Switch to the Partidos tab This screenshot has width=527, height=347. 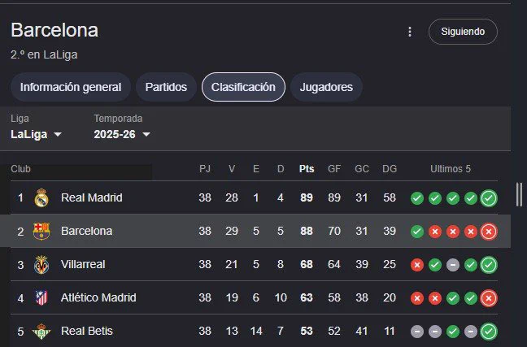point(166,87)
